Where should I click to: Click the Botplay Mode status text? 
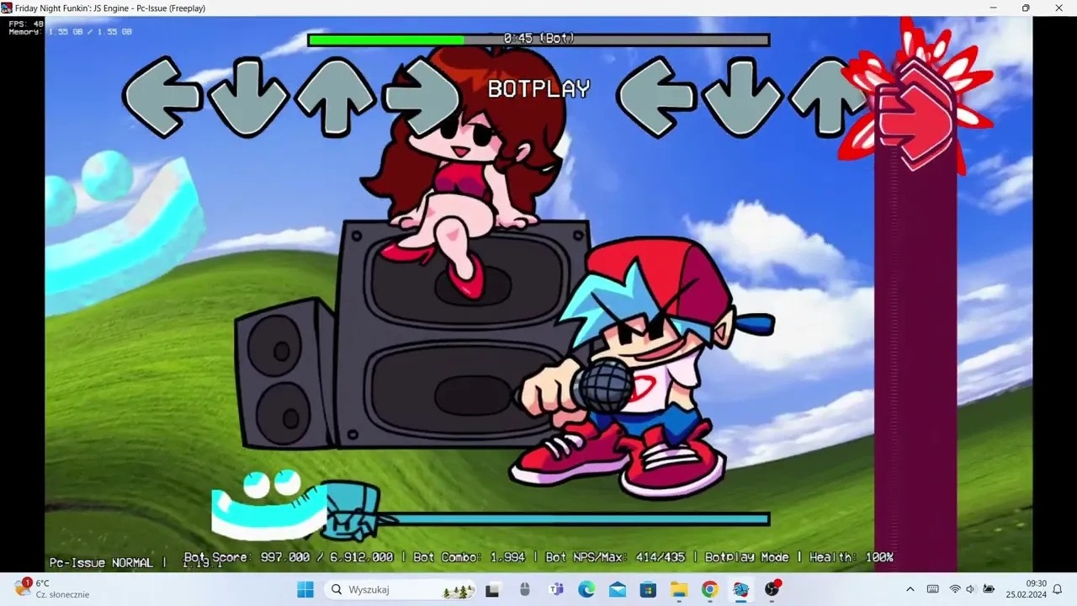[747, 557]
